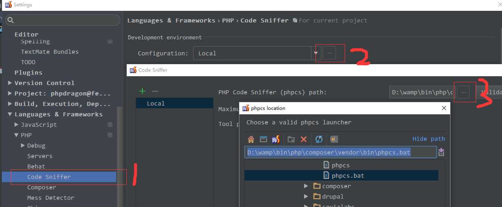Click the phpcs.bat file icon
Viewport: 502px width, 207px height.
coord(327,175)
